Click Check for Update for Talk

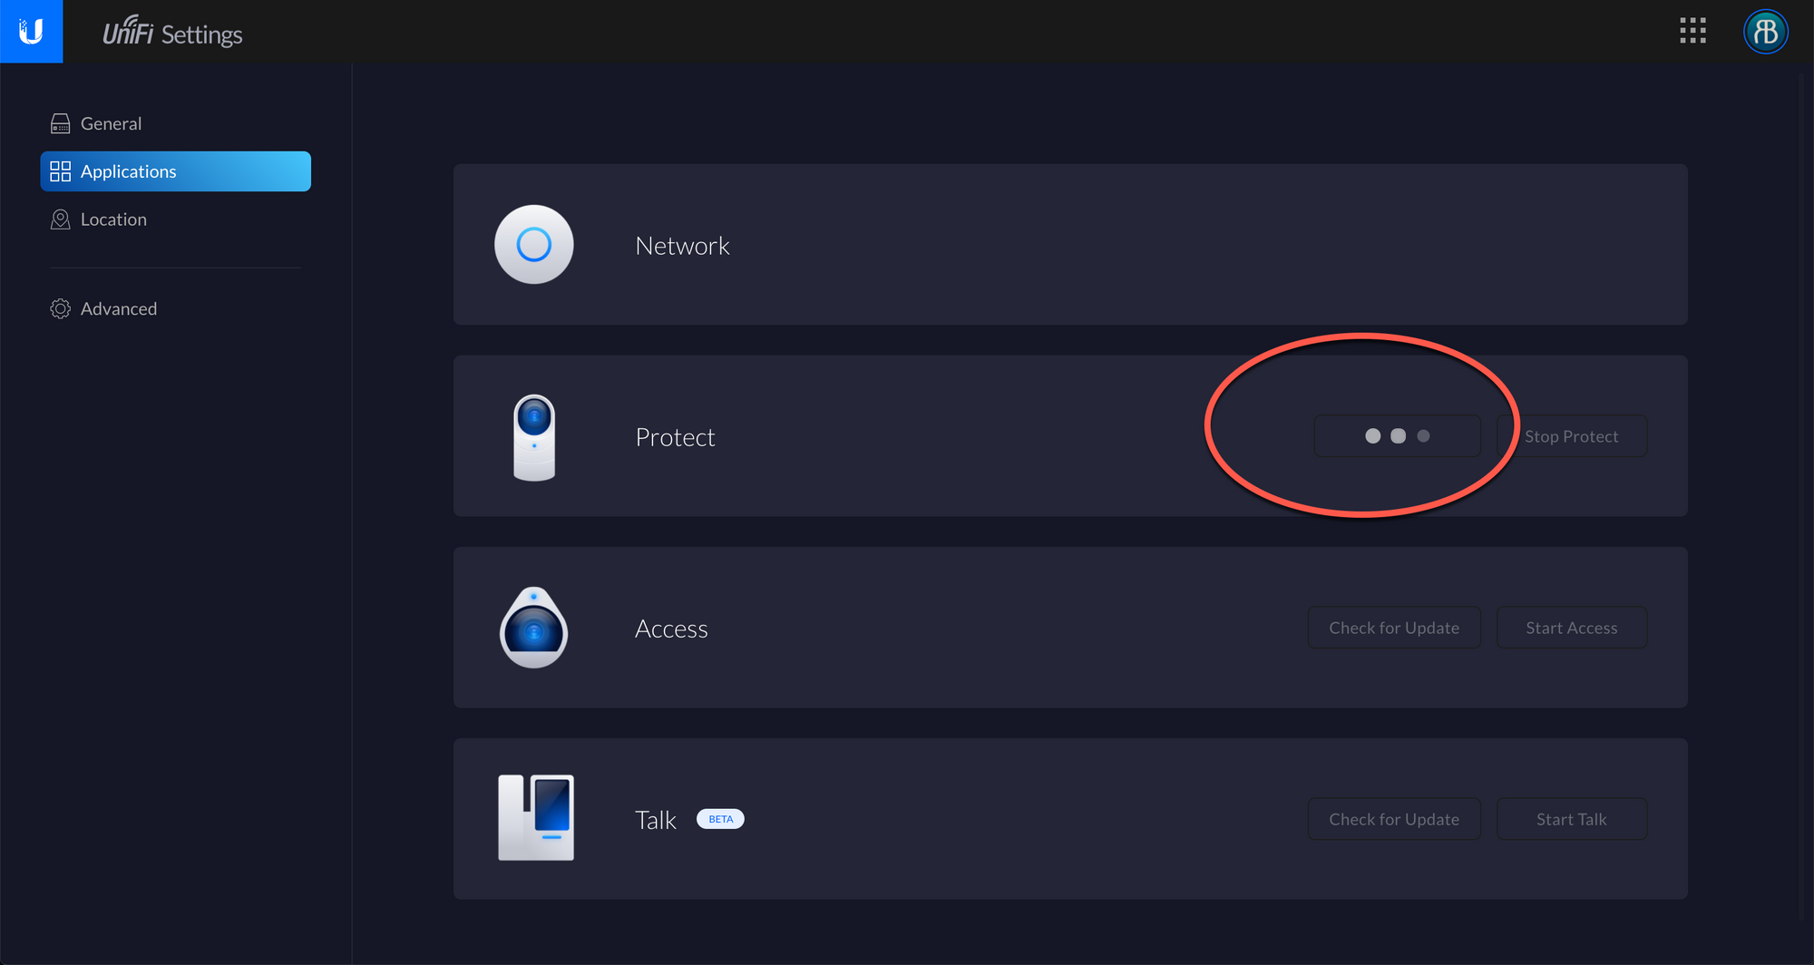click(1393, 819)
